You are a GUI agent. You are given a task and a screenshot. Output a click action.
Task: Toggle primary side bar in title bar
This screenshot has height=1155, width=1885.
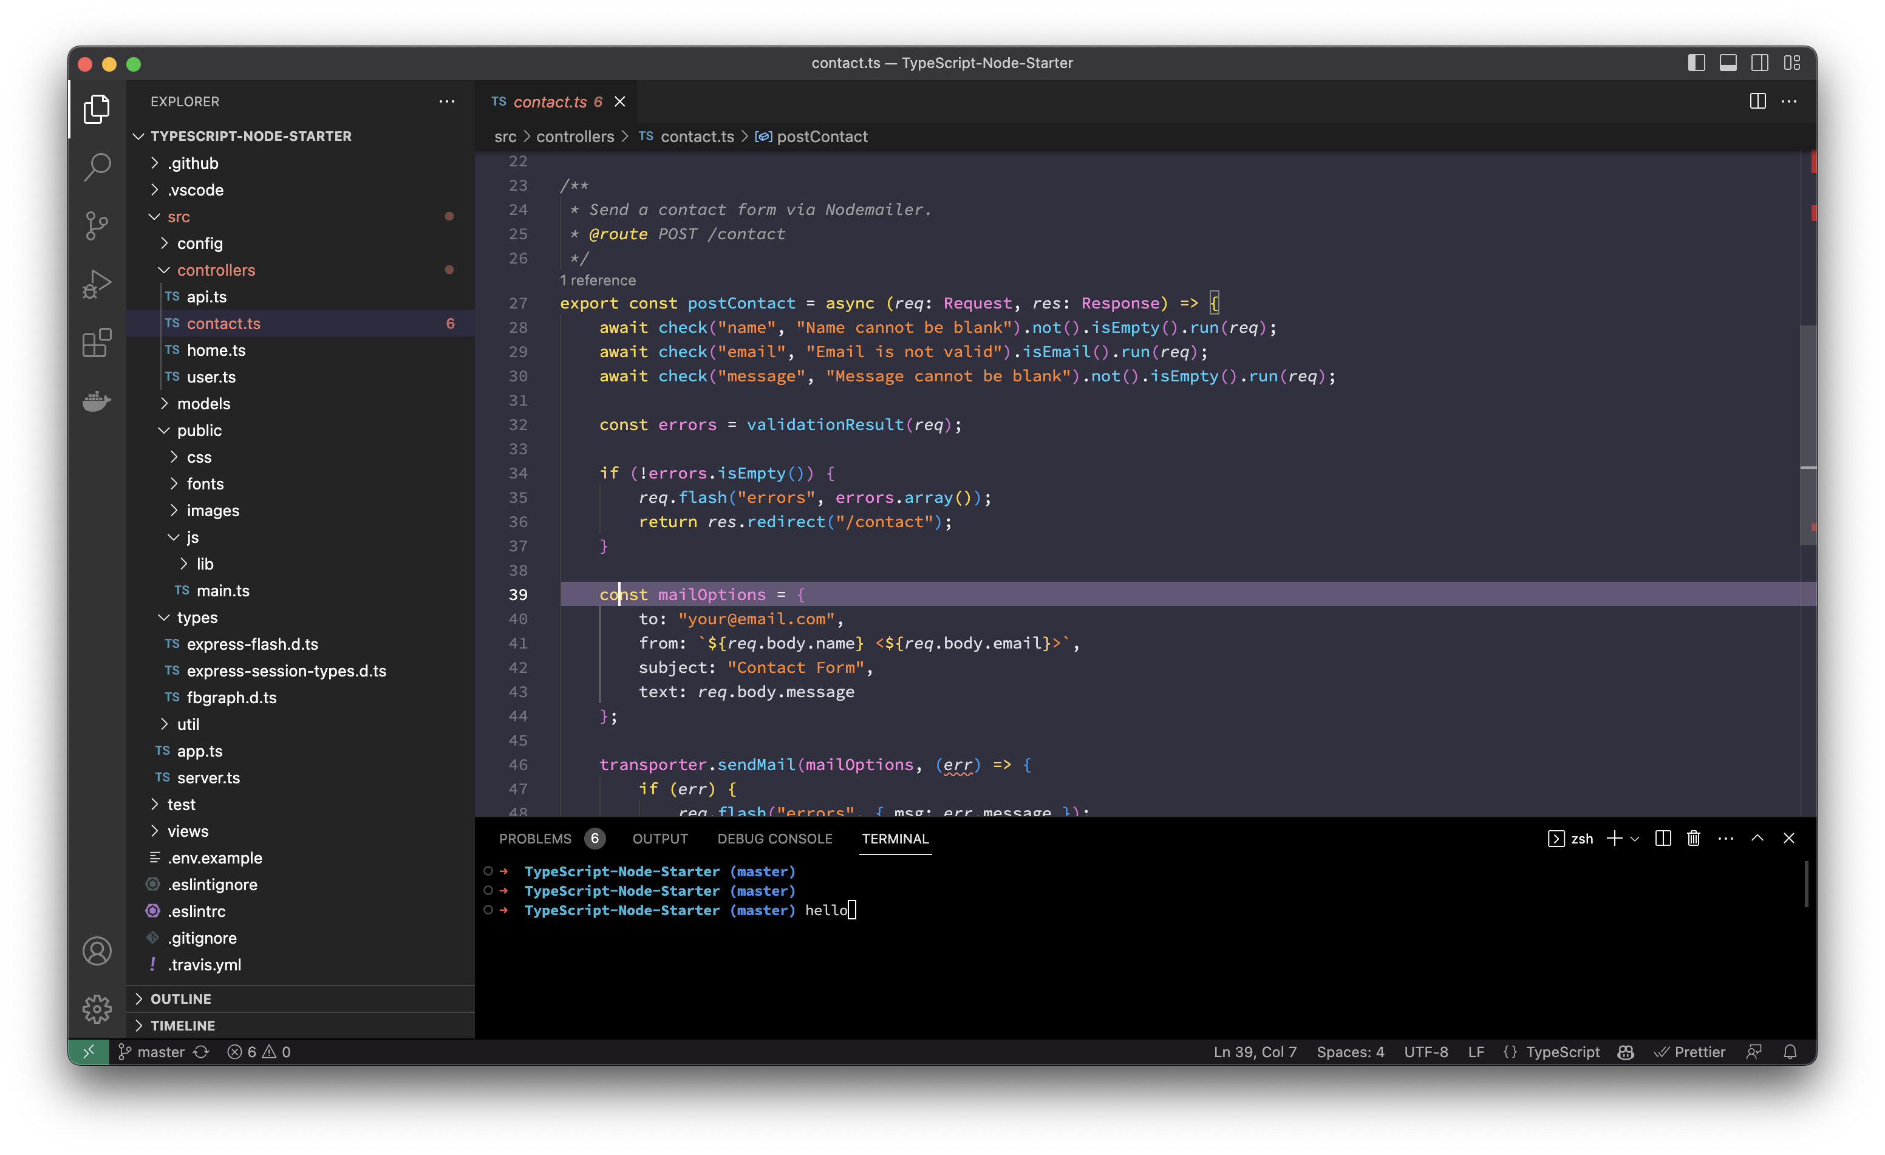(x=1696, y=63)
